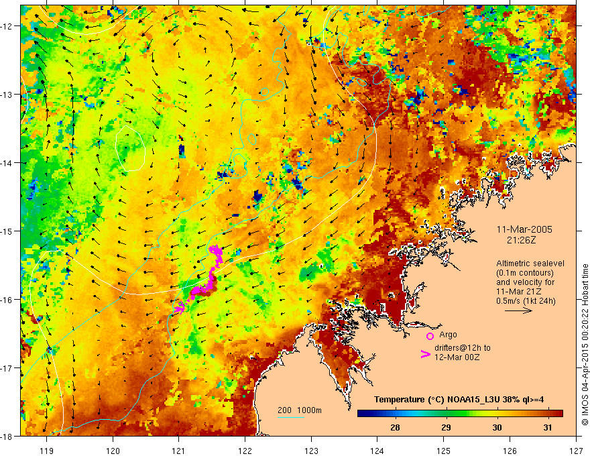
Task: Click the magenta Argo circle legend symbol
Action: (430, 336)
